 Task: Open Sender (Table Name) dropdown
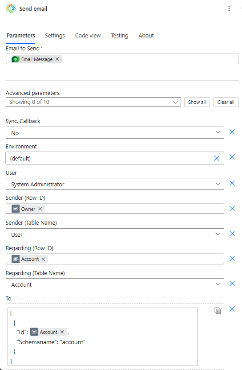coord(115,234)
